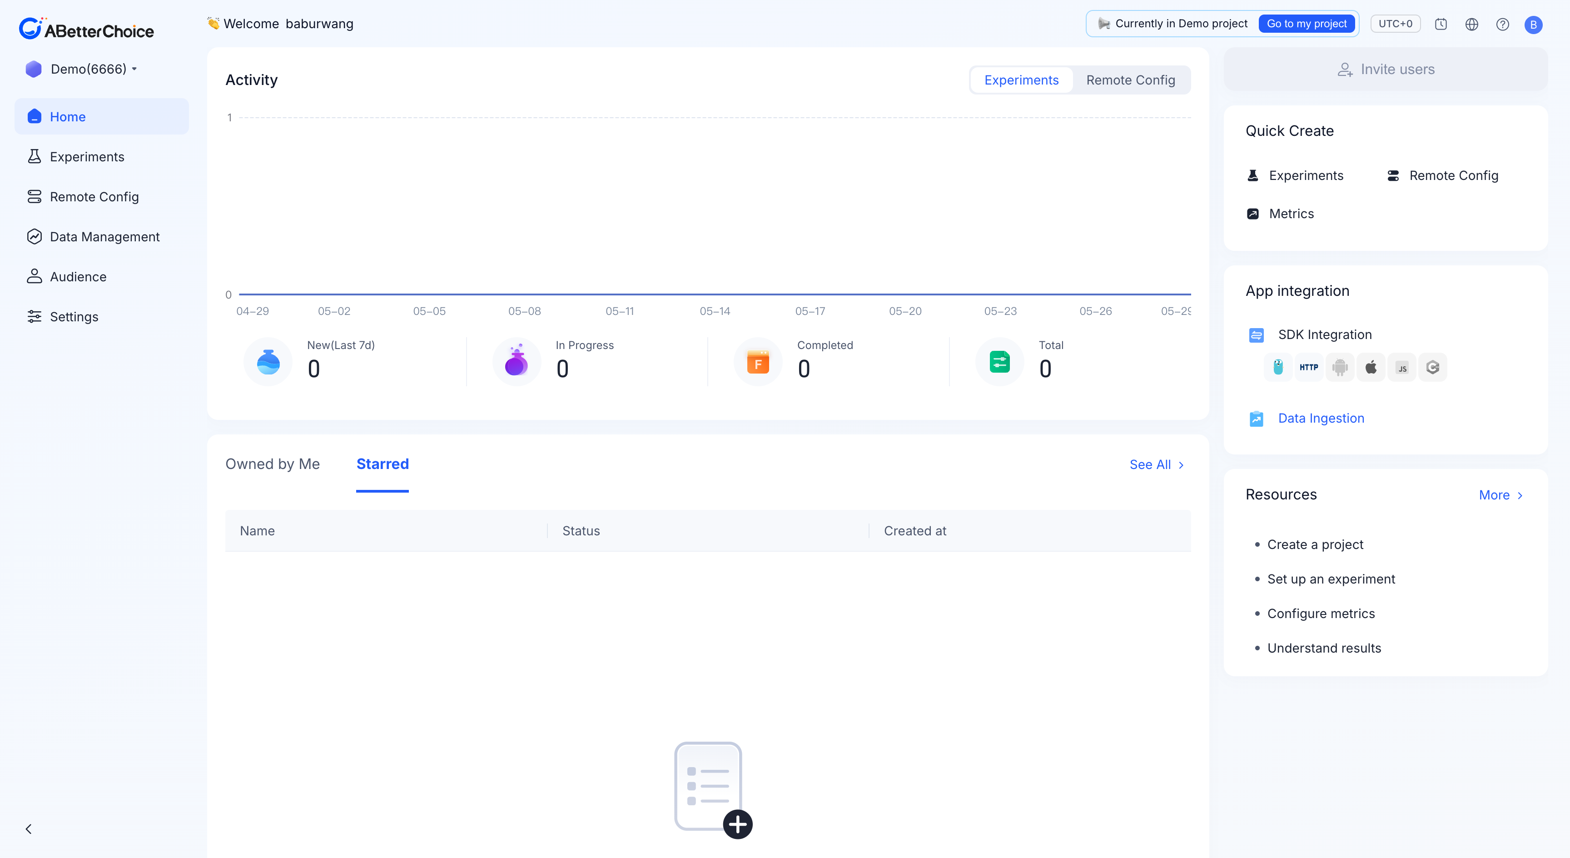1570x858 pixels.
Task: Click the Data Ingestion clipboard icon
Action: 1256,419
